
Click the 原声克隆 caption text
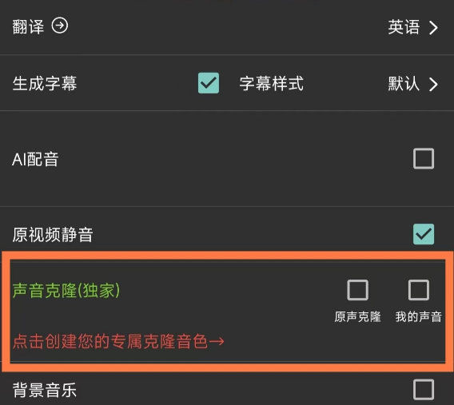pyautogui.click(x=357, y=317)
